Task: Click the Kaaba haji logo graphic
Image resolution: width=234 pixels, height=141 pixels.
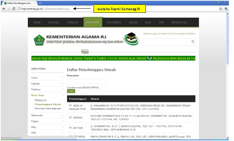Action: pos(131,39)
